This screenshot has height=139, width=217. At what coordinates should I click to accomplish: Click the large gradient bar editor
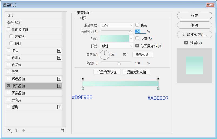(x=121, y=84)
